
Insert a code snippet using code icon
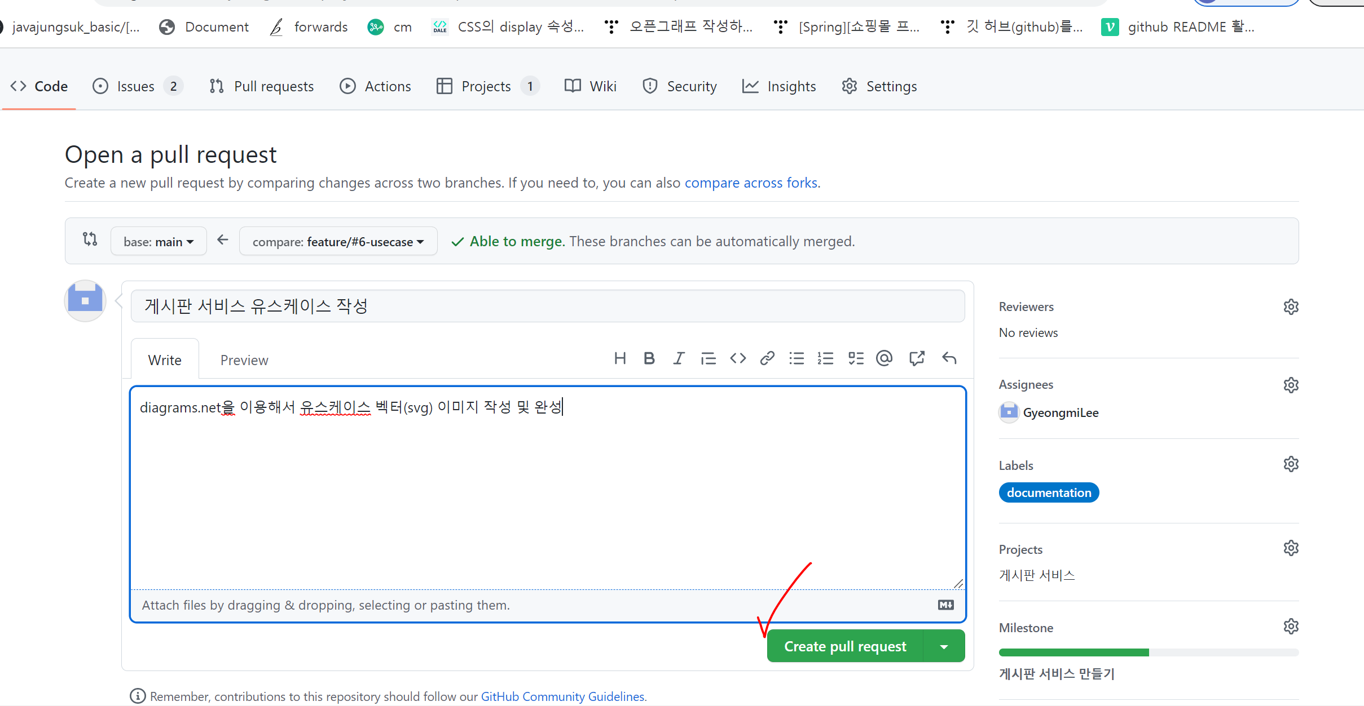pyautogui.click(x=738, y=358)
